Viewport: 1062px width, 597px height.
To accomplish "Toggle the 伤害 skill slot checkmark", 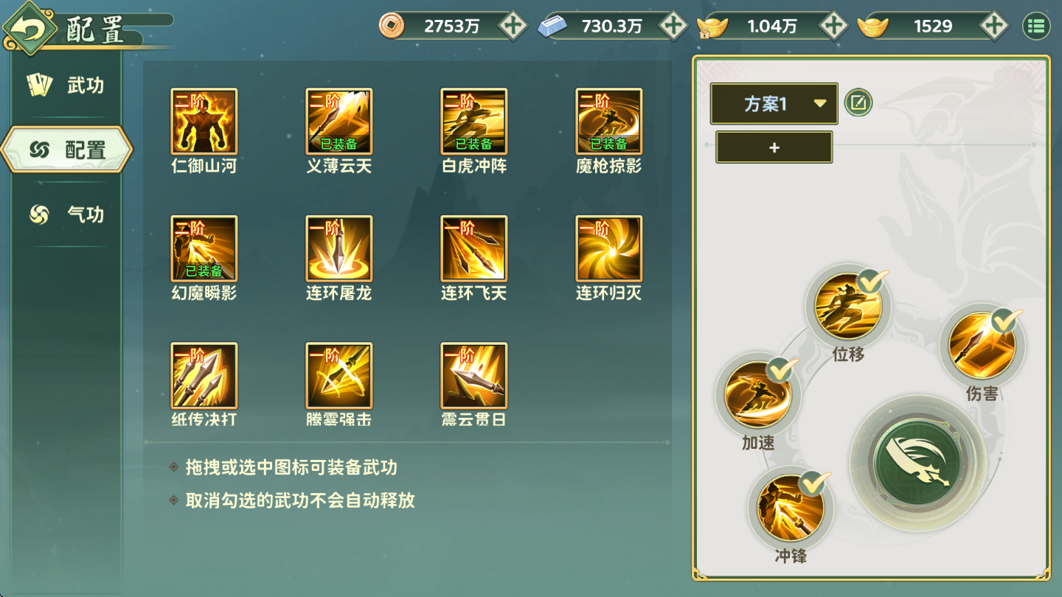I will (x=1006, y=320).
